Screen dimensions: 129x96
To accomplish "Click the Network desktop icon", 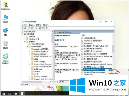I will (x=6, y=31).
